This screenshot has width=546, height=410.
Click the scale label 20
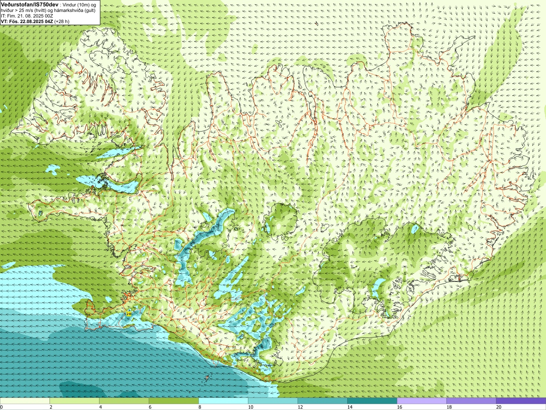499,407
